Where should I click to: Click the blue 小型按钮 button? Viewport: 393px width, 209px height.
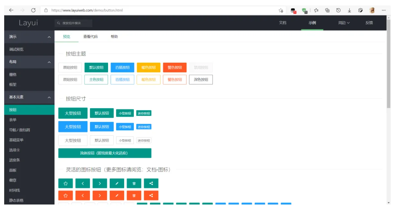pos(125,127)
